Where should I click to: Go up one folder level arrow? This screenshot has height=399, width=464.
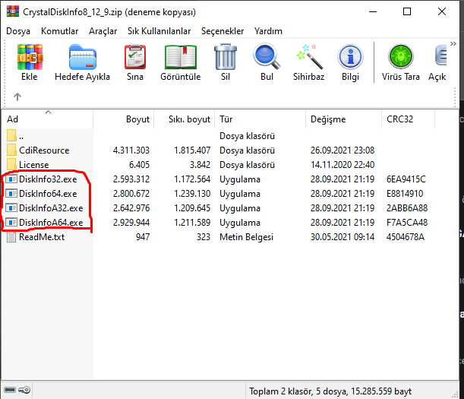[17, 97]
